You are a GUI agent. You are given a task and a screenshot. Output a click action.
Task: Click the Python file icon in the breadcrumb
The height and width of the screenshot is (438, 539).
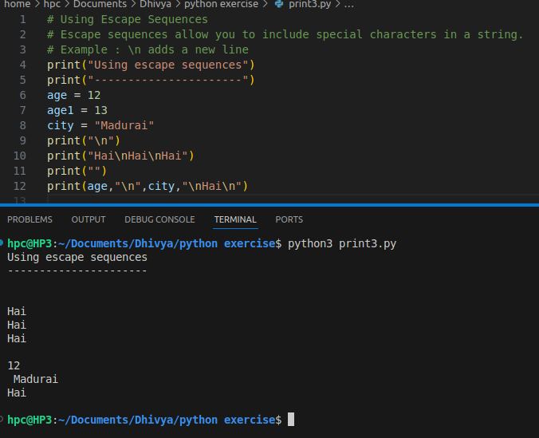(278, 5)
